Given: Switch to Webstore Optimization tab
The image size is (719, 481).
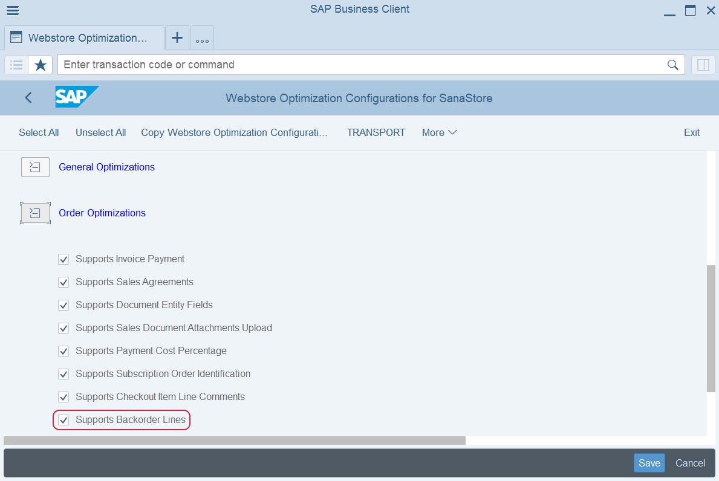Looking at the screenshot, I should [85, 37].
